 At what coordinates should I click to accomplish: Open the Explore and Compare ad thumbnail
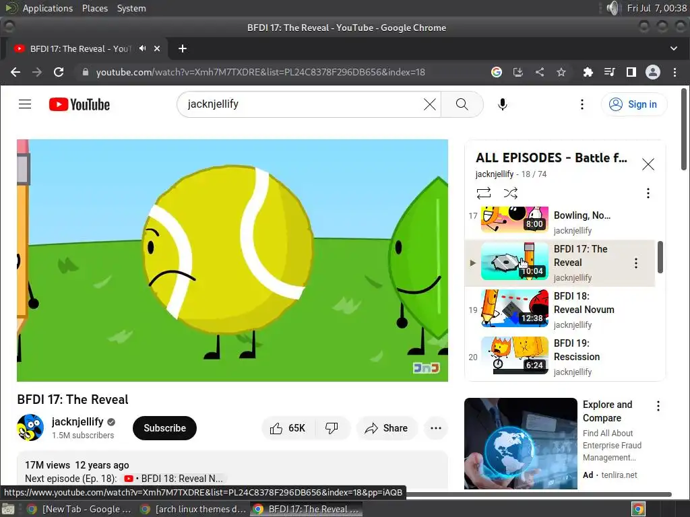pos(521,443)
